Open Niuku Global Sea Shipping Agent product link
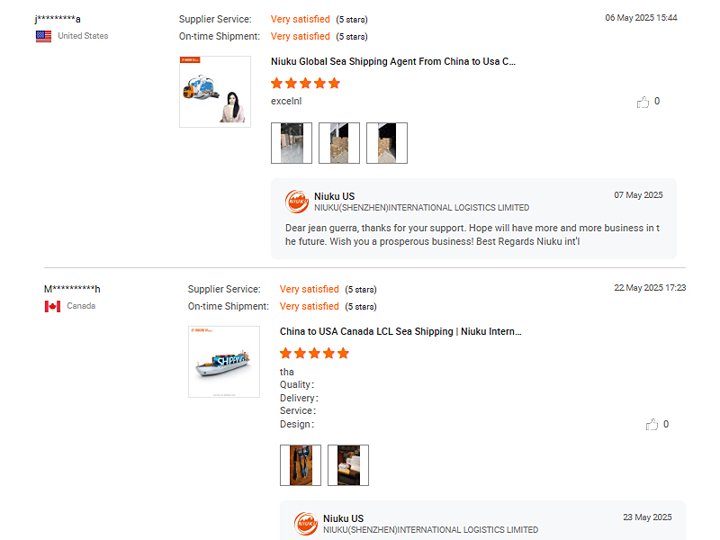Viewport: 720px width, 540px height. point(393,62)
